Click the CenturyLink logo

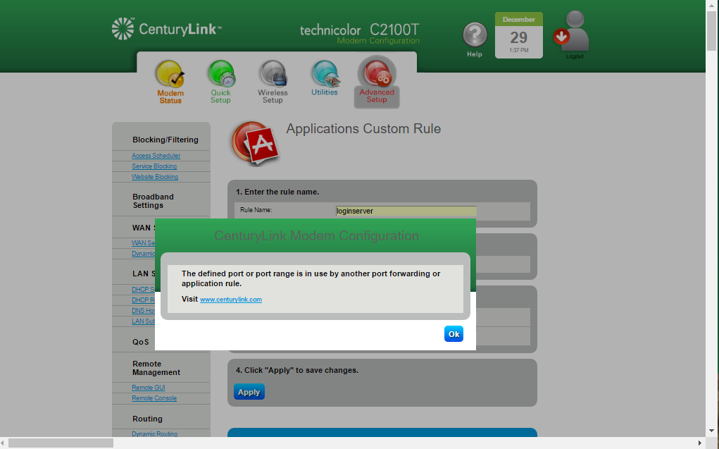pos(167,29)
